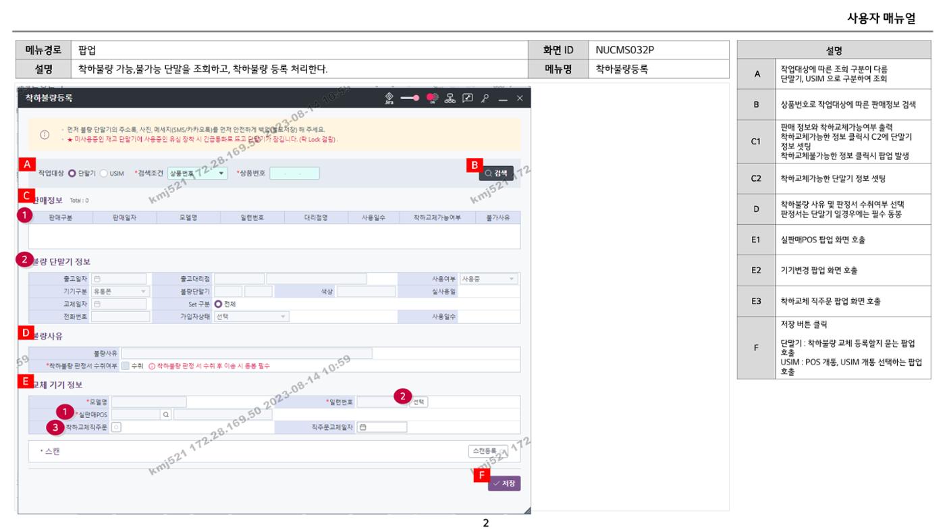Expand the 가입자상태 선택 dropdown
The height and width of the screenshot is (532, 945).
(251, 316)
